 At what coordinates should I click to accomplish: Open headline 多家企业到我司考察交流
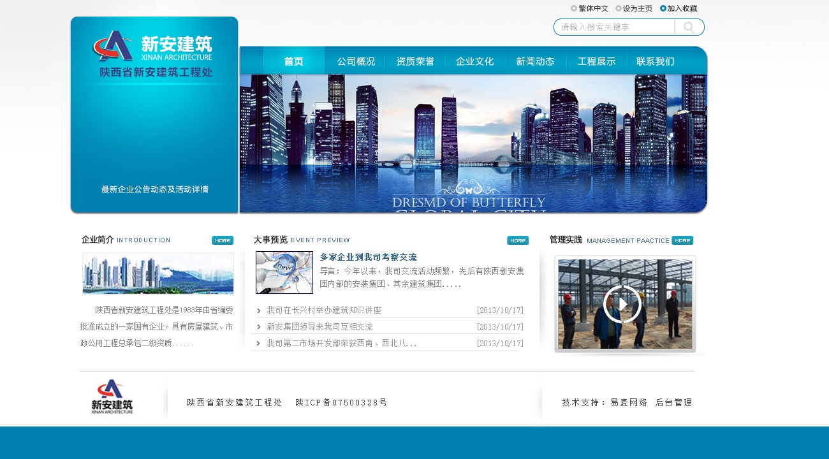(369, 257)
